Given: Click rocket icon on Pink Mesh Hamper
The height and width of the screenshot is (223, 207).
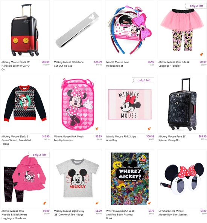Looking at the screenshot, I should [x=97, y=129].
